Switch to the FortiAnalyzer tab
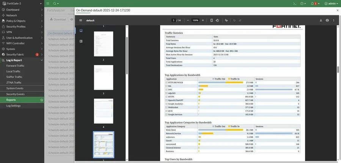 (56, 10)
